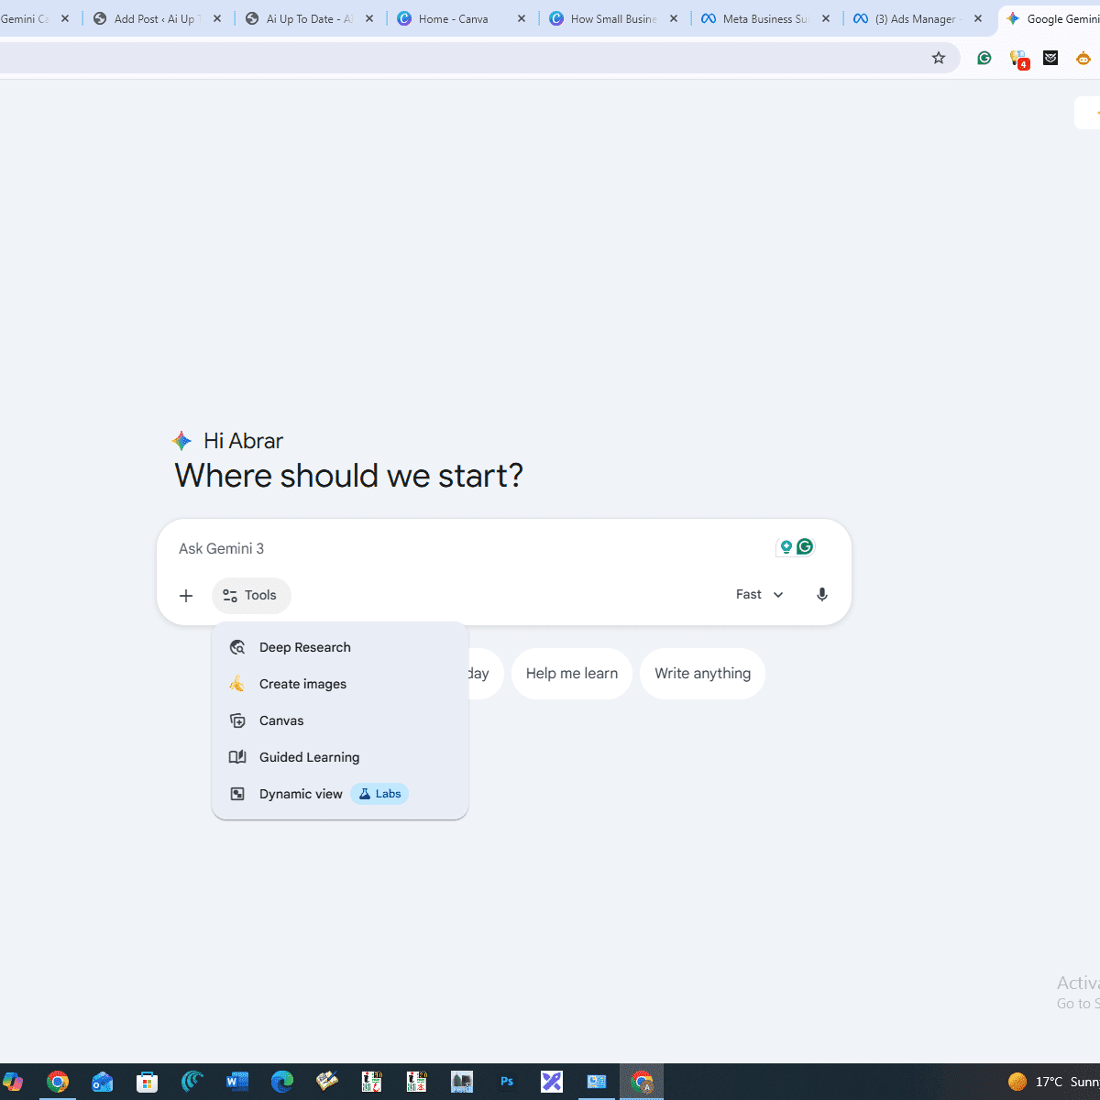Choose Create images in the Tools menu
Screen dimensions: 1100x1100
coord(302,684)
